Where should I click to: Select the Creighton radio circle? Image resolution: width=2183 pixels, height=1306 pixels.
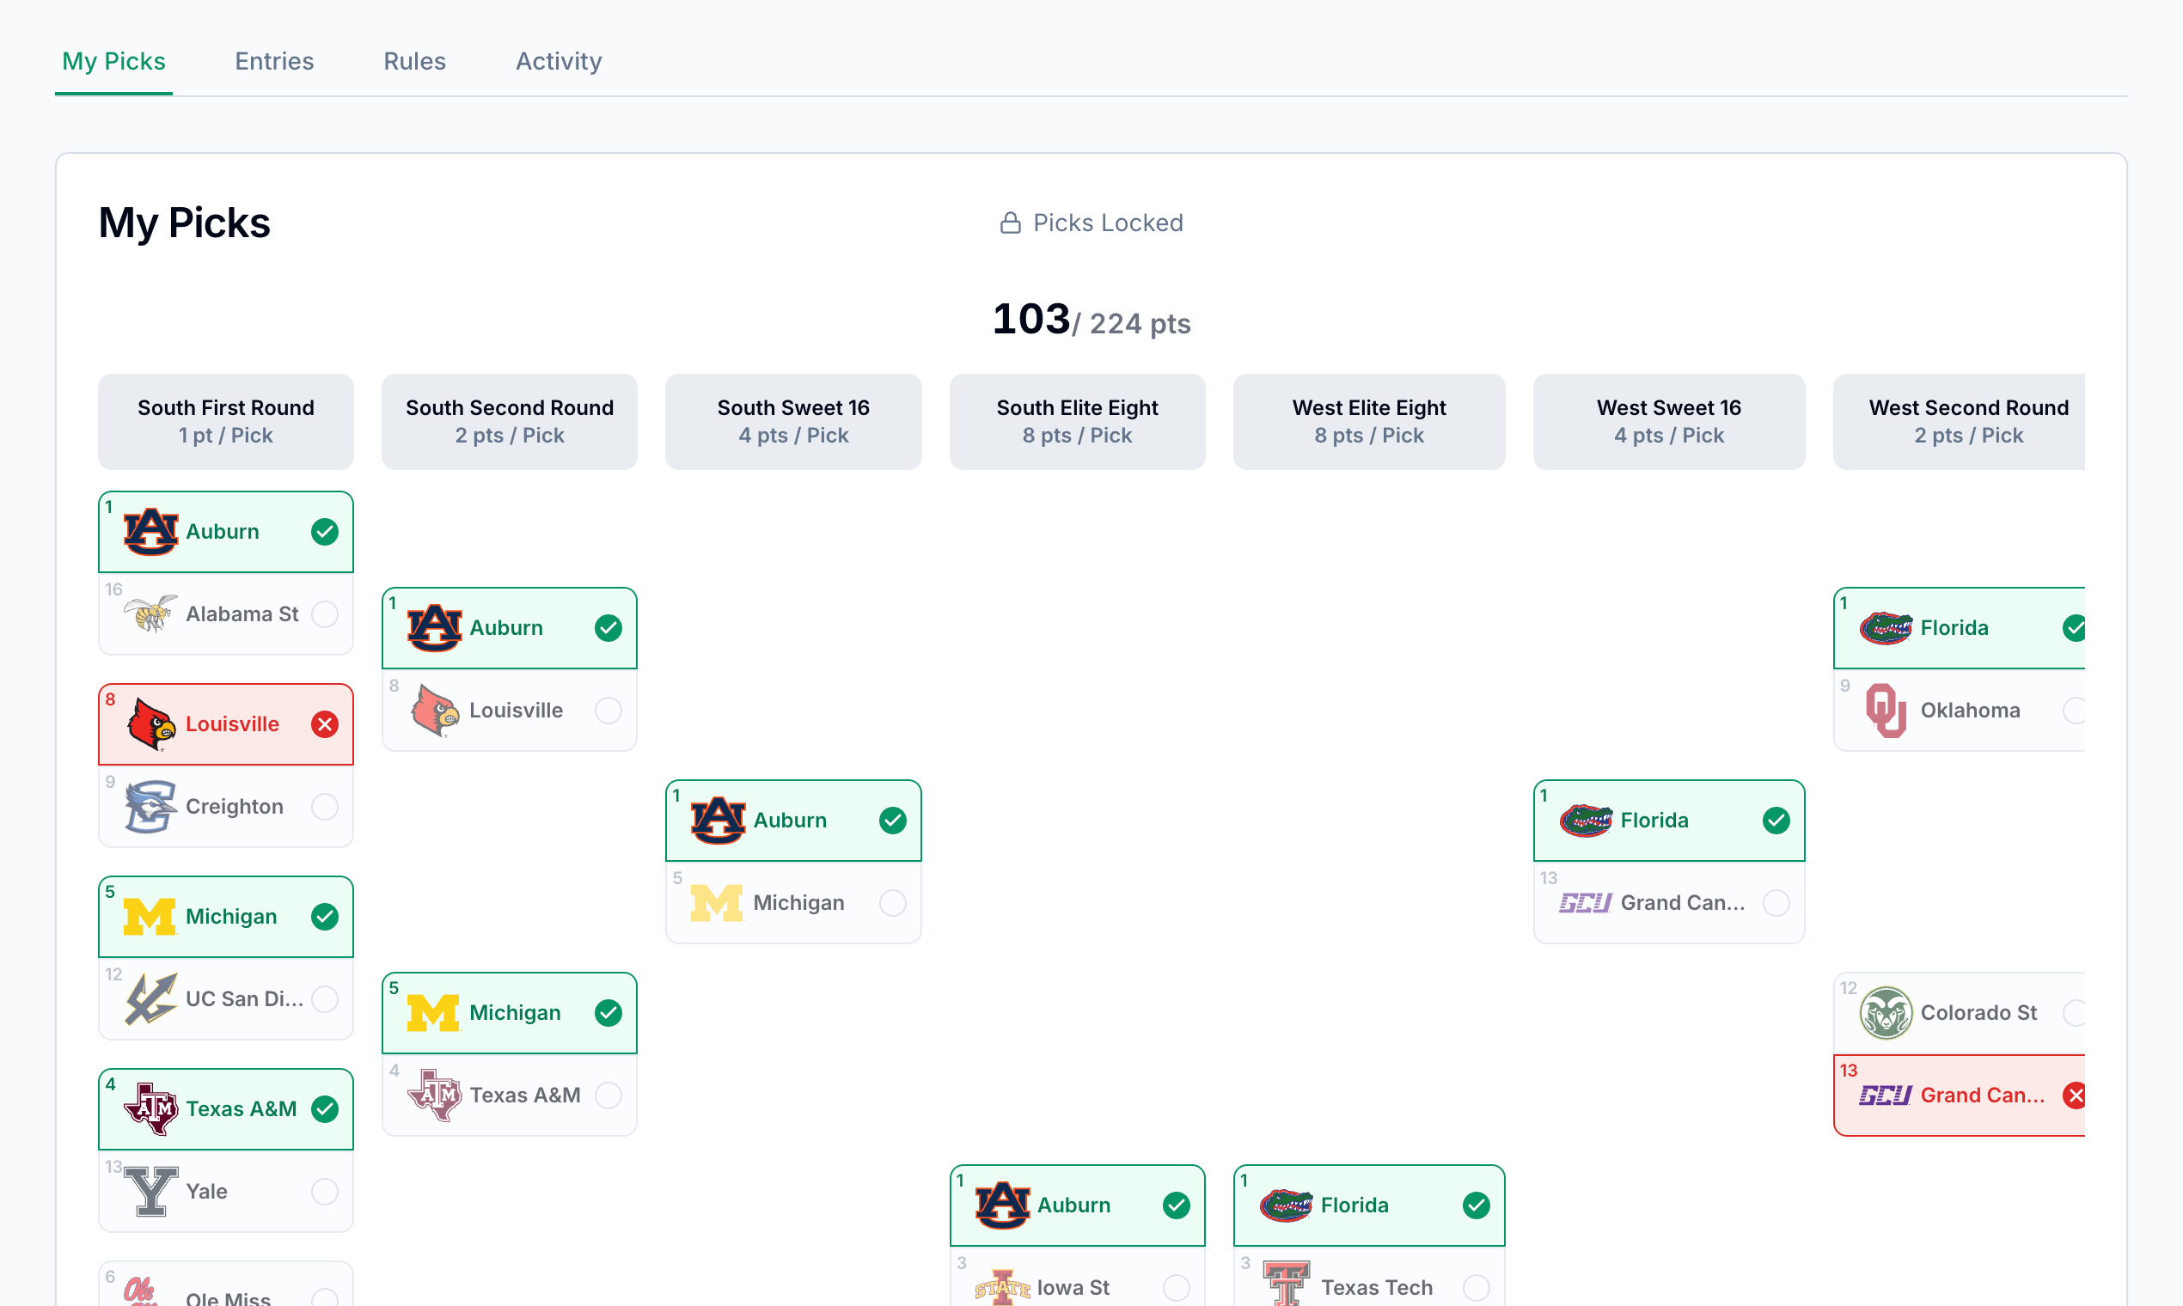pyautogui.click(x=325, y=806)
